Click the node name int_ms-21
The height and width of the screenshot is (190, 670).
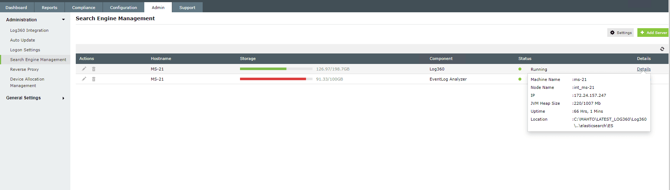coord(584,87)
